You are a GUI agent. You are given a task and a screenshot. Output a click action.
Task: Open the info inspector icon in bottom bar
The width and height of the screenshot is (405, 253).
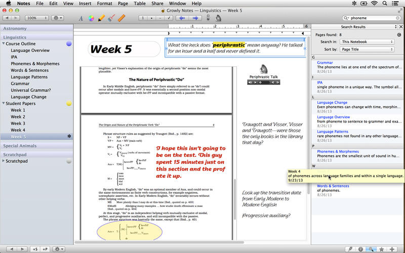click(360, 249)
